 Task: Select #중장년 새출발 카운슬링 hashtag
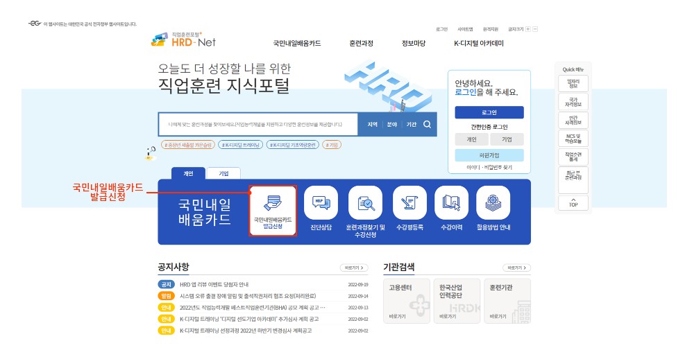(188, 144)
